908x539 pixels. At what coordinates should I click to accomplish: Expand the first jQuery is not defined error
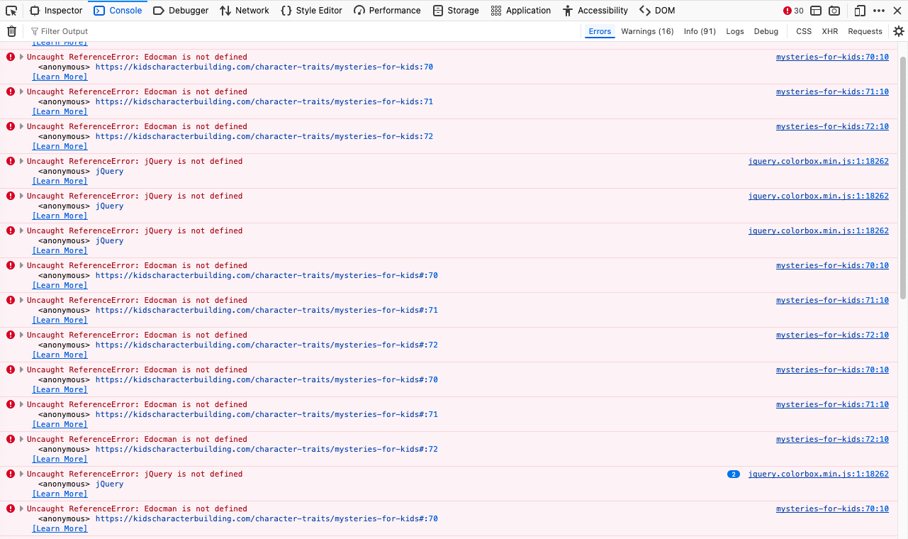(22, 161)
